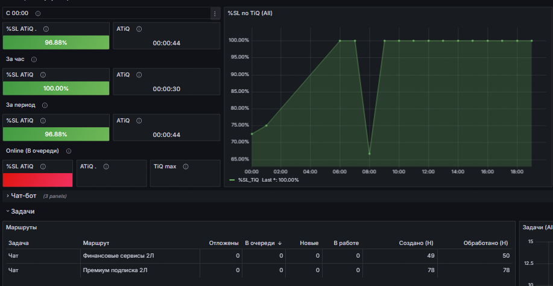The width and height of the screenshot is (553, 286).
Task: Click info icon next to За час heading
Action: click(x=34, y=59)
